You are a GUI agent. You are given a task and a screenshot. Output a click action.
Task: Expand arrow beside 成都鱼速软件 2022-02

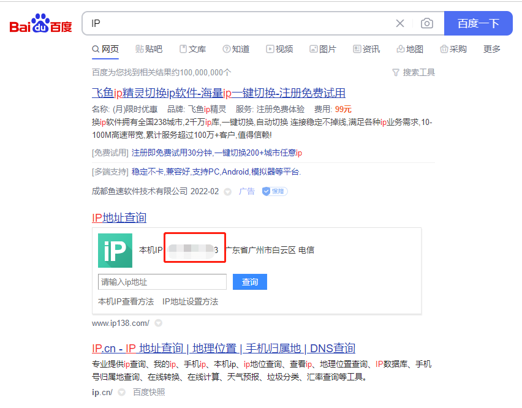point(227,192)
